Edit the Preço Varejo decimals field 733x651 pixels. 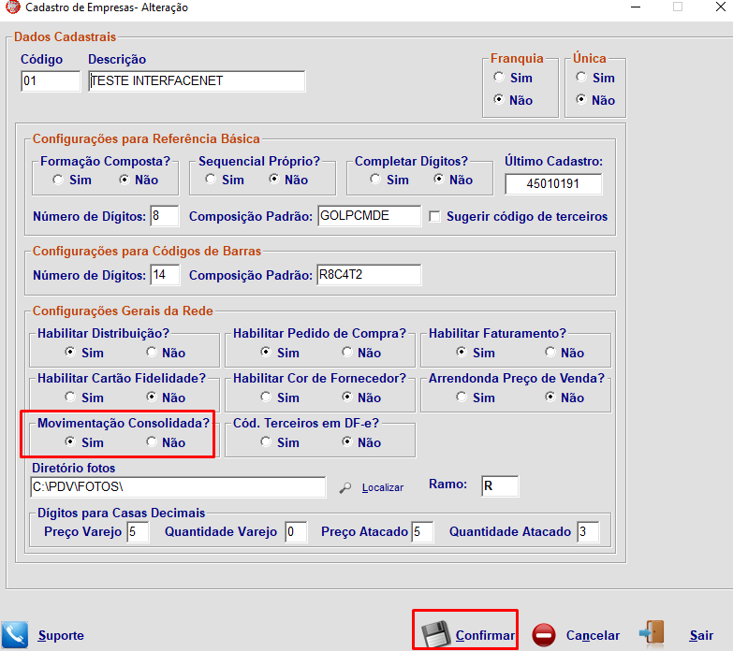139,532
